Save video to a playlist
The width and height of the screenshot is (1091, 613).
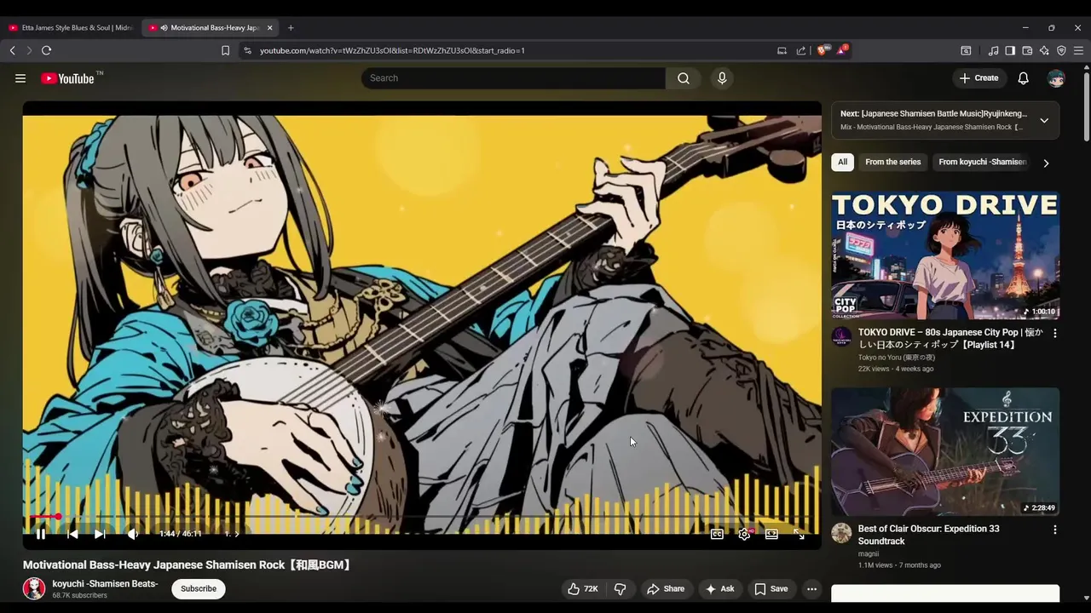[x=771, y=589]
